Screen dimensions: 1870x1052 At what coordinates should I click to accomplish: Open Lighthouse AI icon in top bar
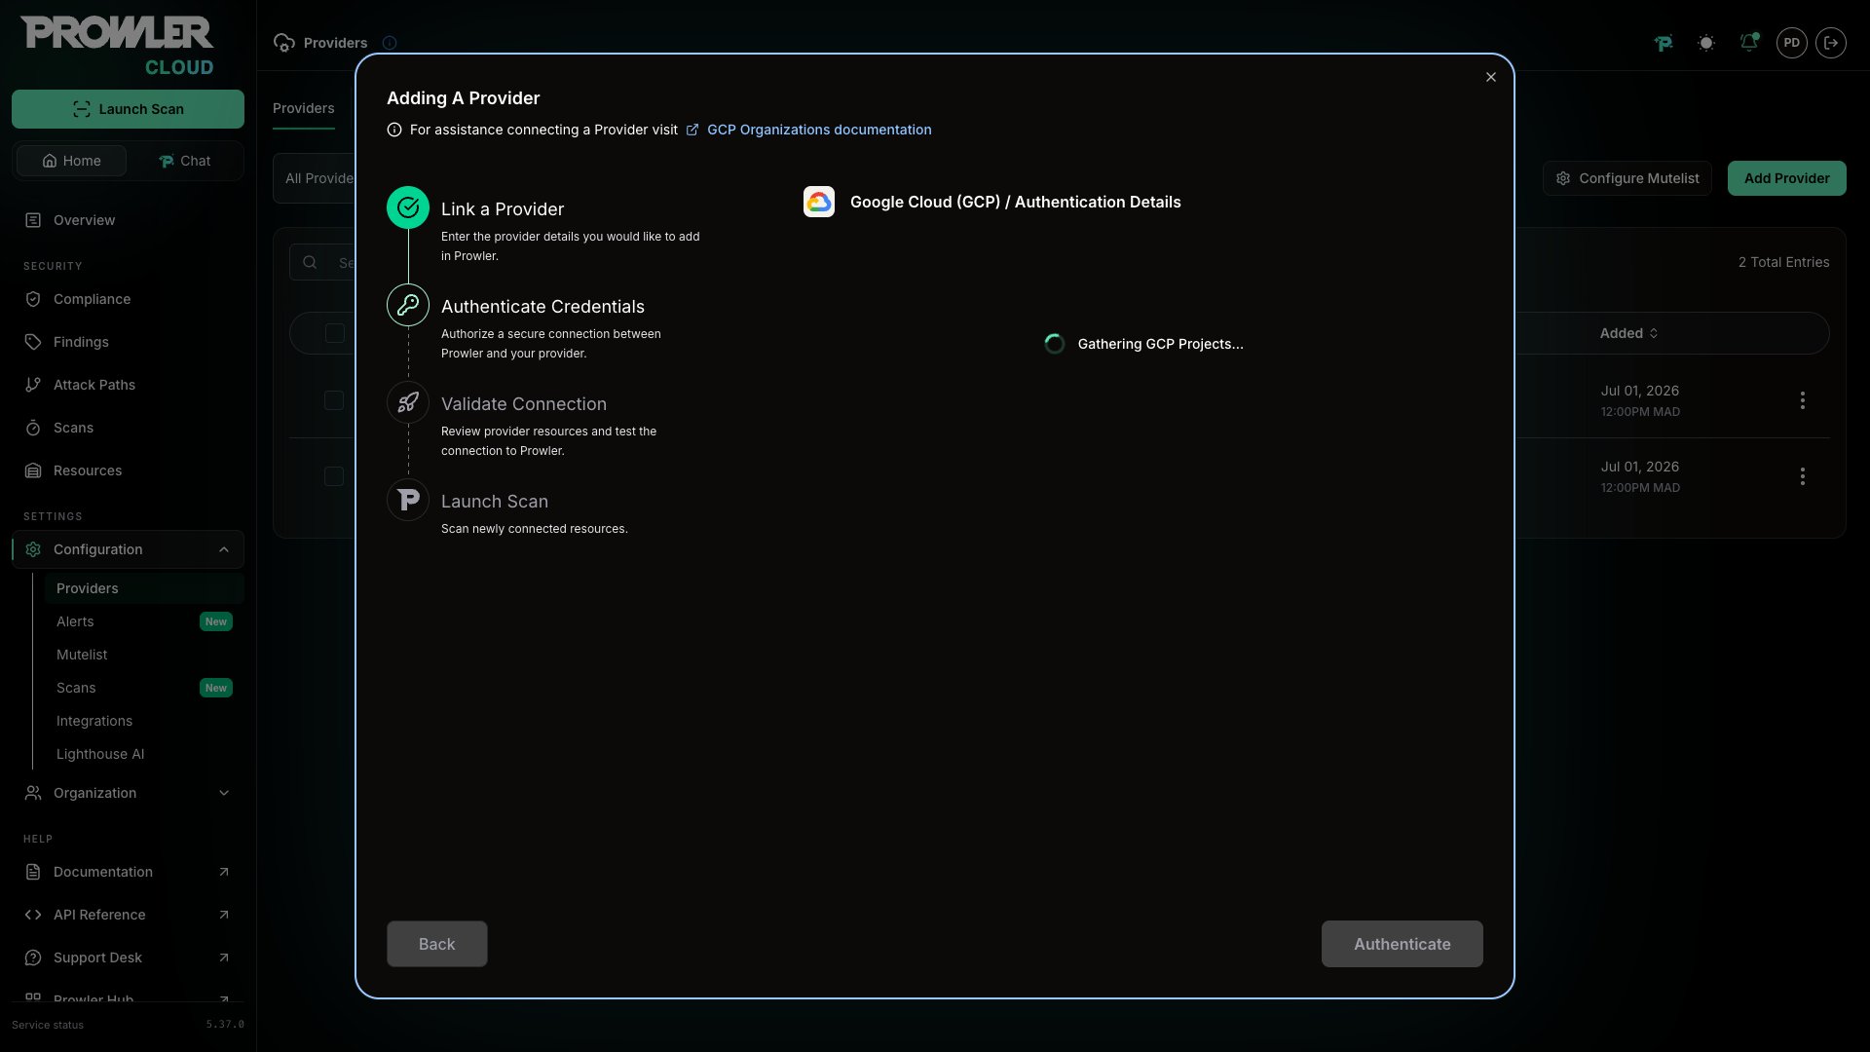click(x=1664, y=43)
